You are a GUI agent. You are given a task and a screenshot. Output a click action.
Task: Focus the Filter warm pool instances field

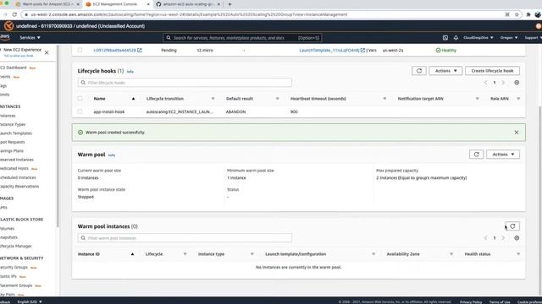pyautogui.click(x=185, y=238)
